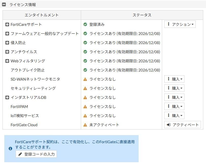Click the warning icon beside FortiGate Cloud

coord(85,125)
